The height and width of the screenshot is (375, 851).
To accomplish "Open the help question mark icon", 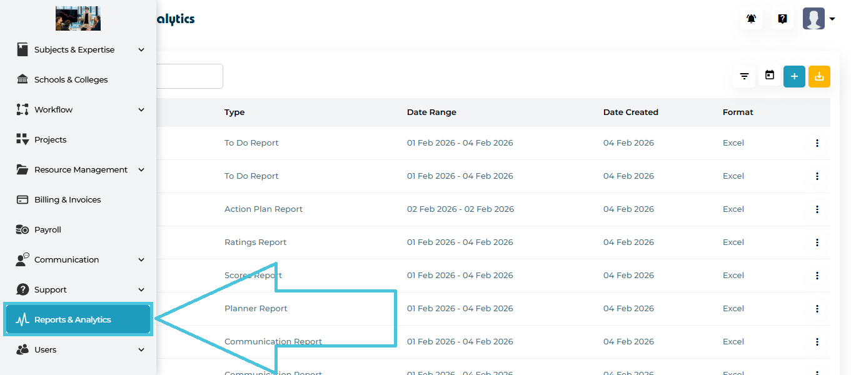I will coord(782,19).
